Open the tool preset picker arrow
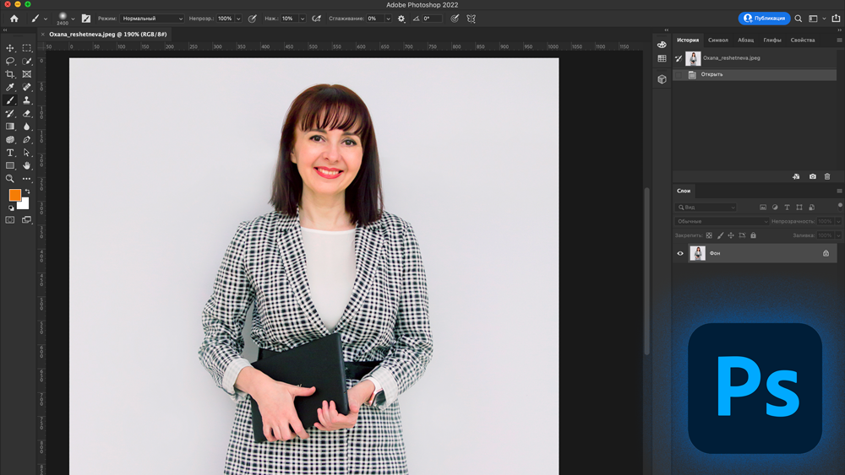 click(x=46, y=19)
